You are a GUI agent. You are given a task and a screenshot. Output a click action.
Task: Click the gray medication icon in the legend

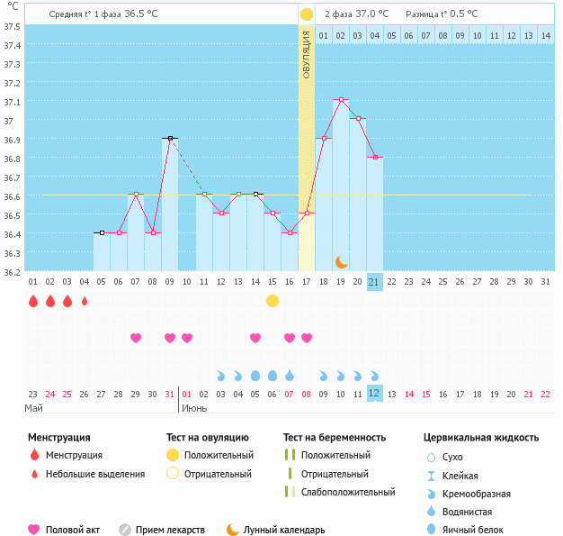coord(125,530)
